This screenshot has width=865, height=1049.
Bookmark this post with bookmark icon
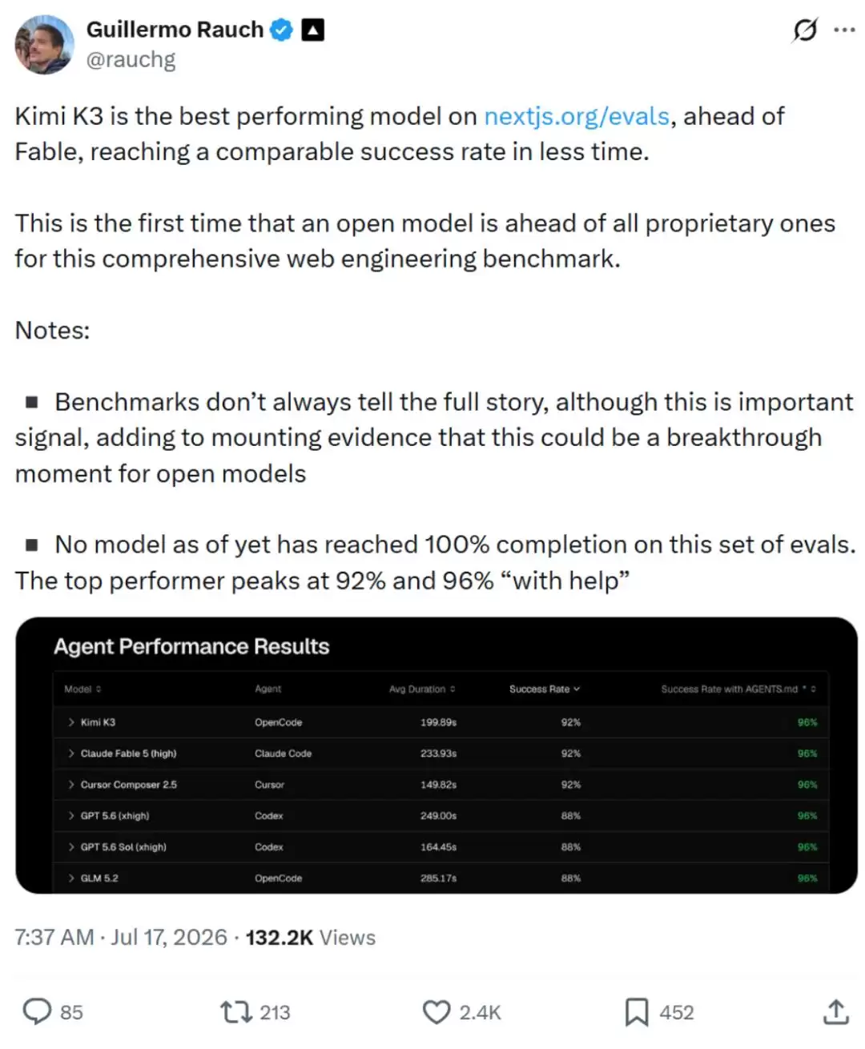637,1012
